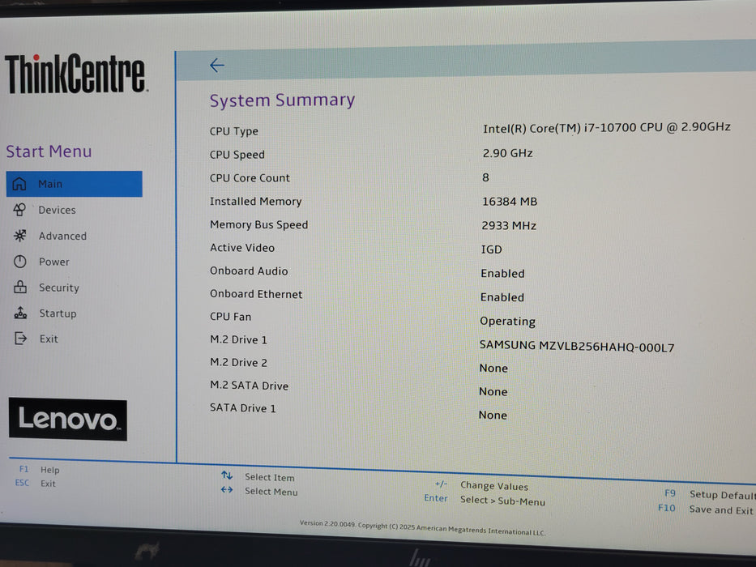Click the Startup icon in sidebar
The height and width of the screenshot is (567, 756).
click(x=20, y=313)
